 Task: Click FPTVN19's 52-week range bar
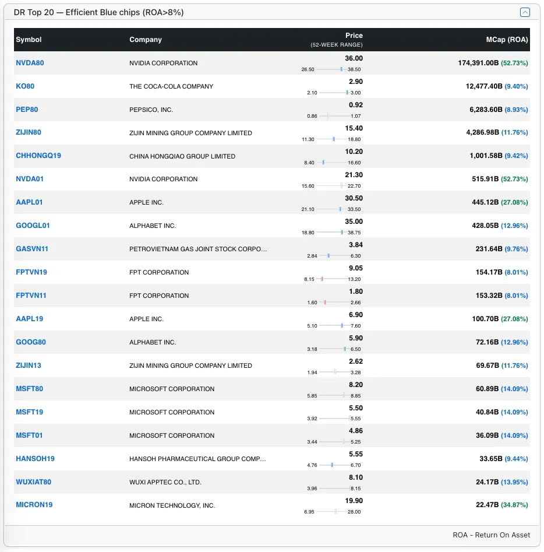coord(333,279)
